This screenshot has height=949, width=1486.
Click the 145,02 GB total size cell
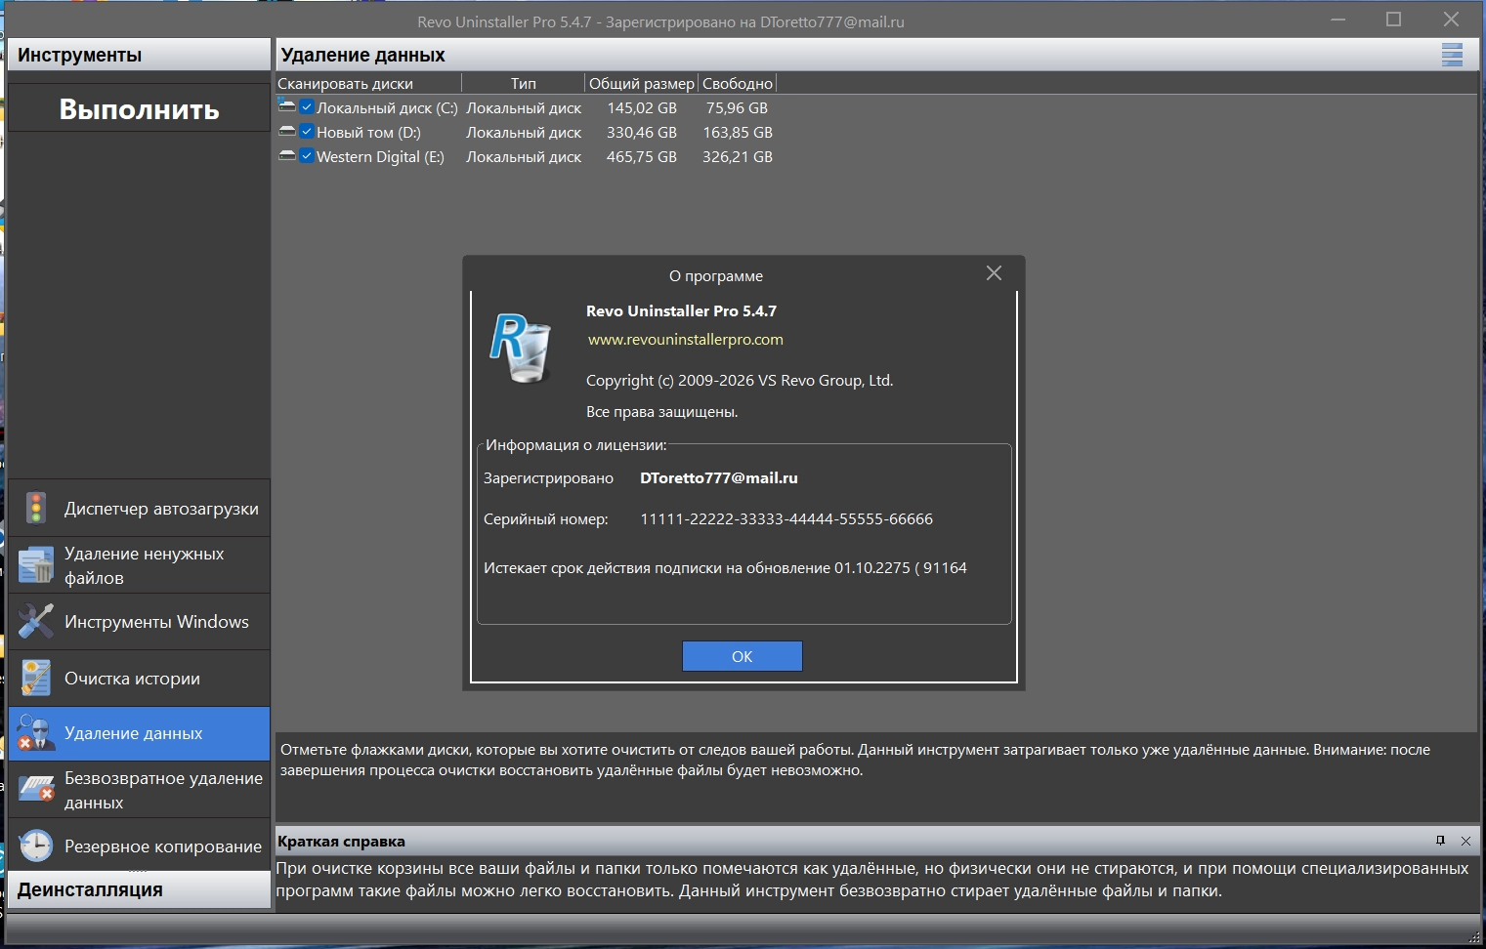[x=642, y=108]
